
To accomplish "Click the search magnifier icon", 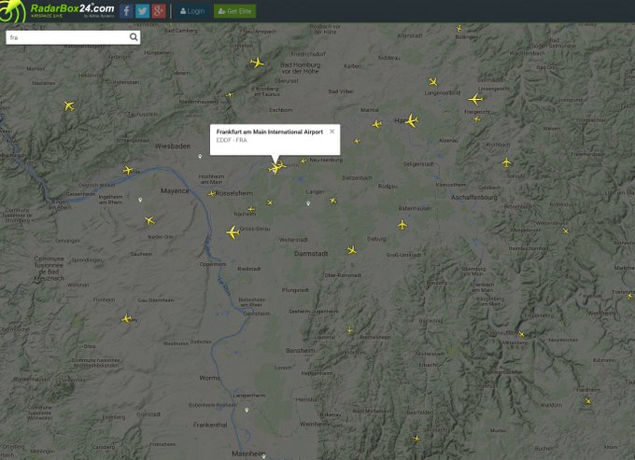I will [x=134, y=37].
